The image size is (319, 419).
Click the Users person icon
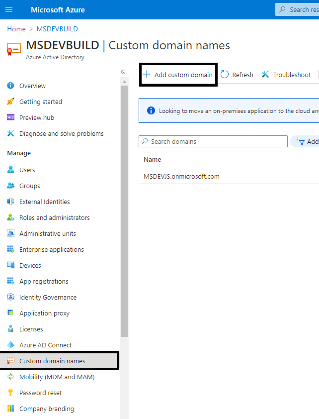pos(10,170)
